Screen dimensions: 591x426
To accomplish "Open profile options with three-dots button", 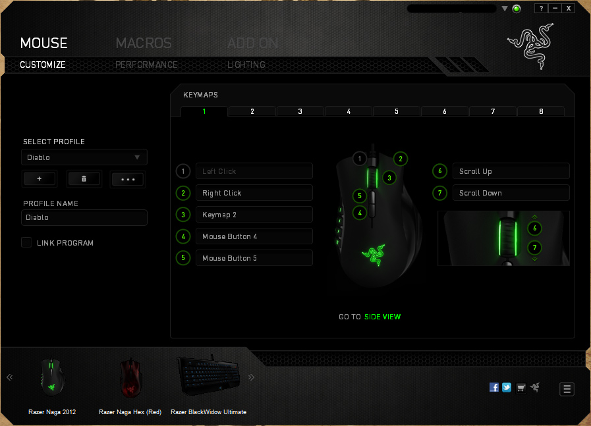I will [x=127, y=179].
